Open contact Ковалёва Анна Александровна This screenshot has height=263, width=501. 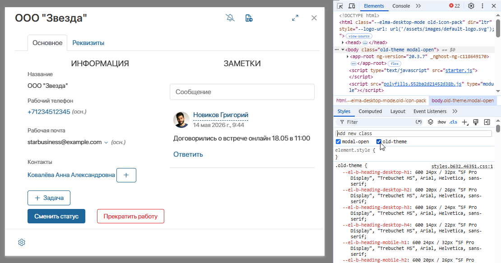point(71,175)
